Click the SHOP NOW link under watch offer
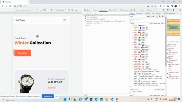This screenshot has width=182, height=102. click(52, 87)
